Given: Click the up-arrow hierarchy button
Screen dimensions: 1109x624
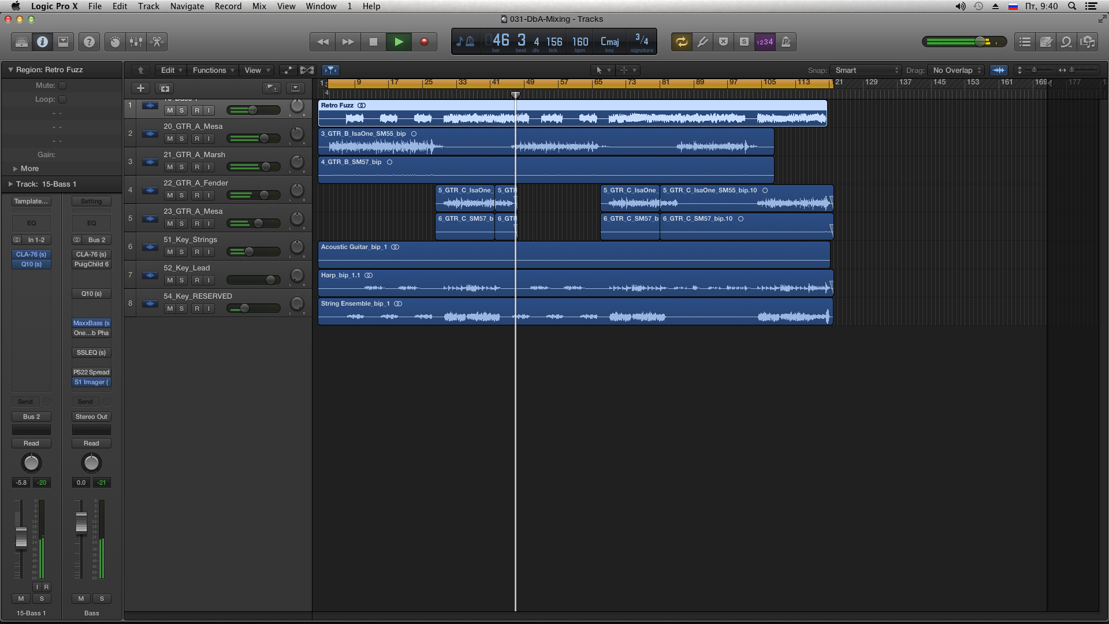Looking at the screenshot, I should (x=140, y=70).
